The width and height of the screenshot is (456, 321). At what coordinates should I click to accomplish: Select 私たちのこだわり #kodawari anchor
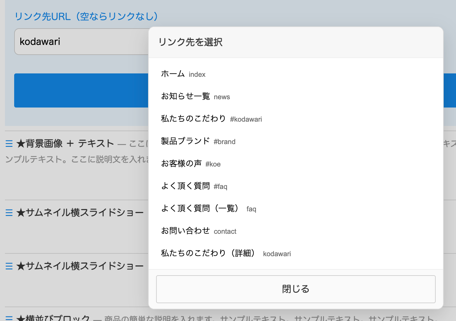[211, 119]
